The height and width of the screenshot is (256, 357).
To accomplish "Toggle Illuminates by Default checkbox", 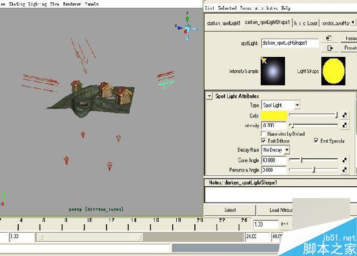I will tap(263, 133).
